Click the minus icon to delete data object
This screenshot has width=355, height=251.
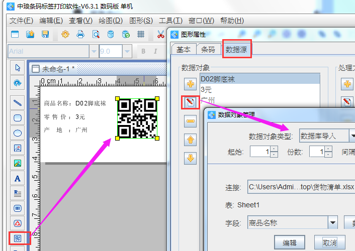click(x=191, y=121)
